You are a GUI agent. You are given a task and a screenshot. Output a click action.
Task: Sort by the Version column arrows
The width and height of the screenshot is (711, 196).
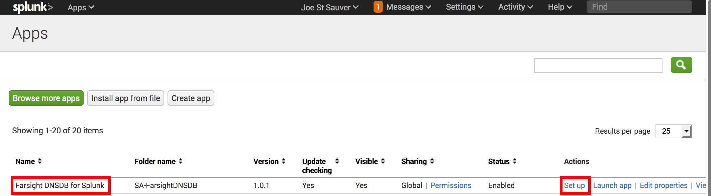pos(283,161)
